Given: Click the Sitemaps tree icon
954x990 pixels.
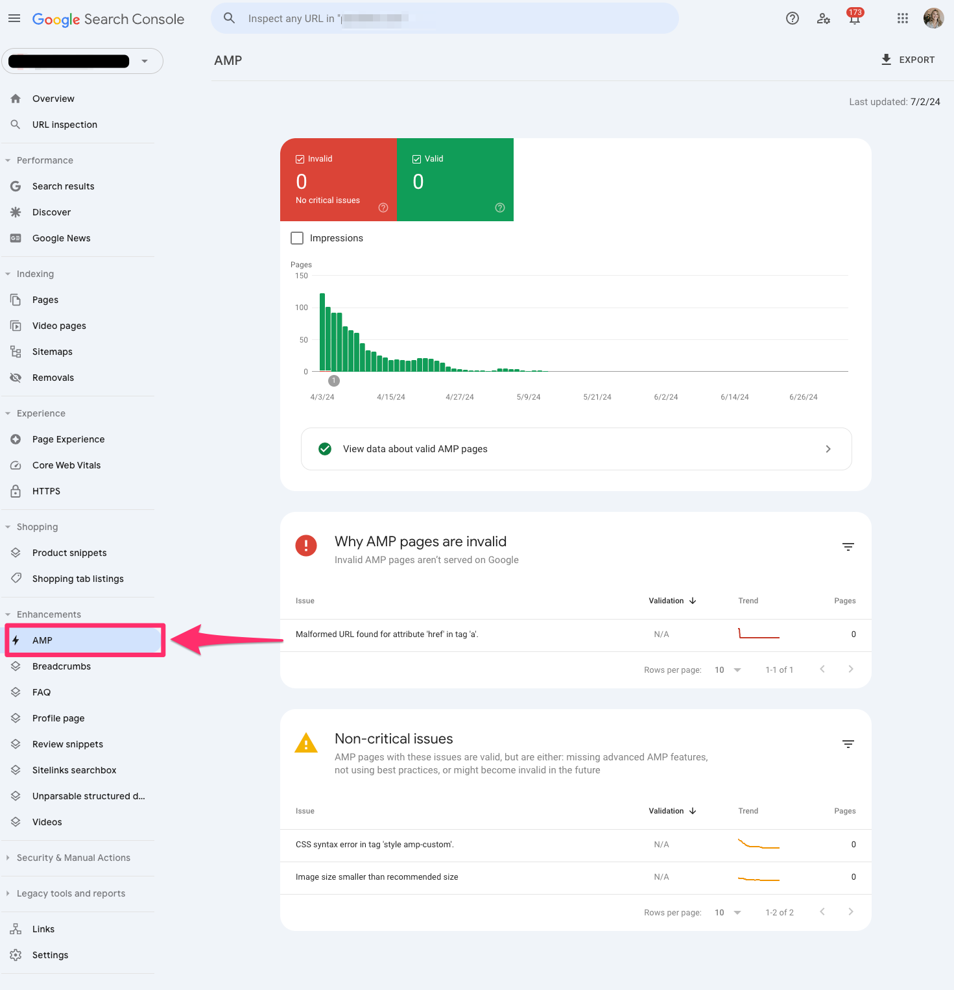Looking at the screenshot, I should [x=16, y=352].
